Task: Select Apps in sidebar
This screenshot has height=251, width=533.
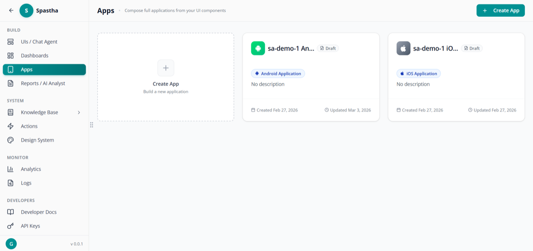Action: tap(44, 70)
